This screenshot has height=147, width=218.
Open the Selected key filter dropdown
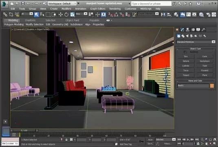coord(165,139)
